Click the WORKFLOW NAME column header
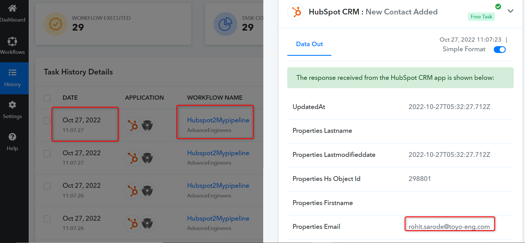The image size is (525, 243). pyautogui.click(x=215, y=98)
